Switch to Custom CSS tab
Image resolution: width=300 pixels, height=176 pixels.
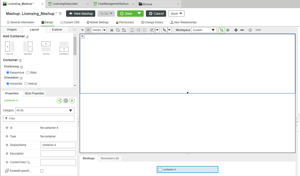click(70, 23)
